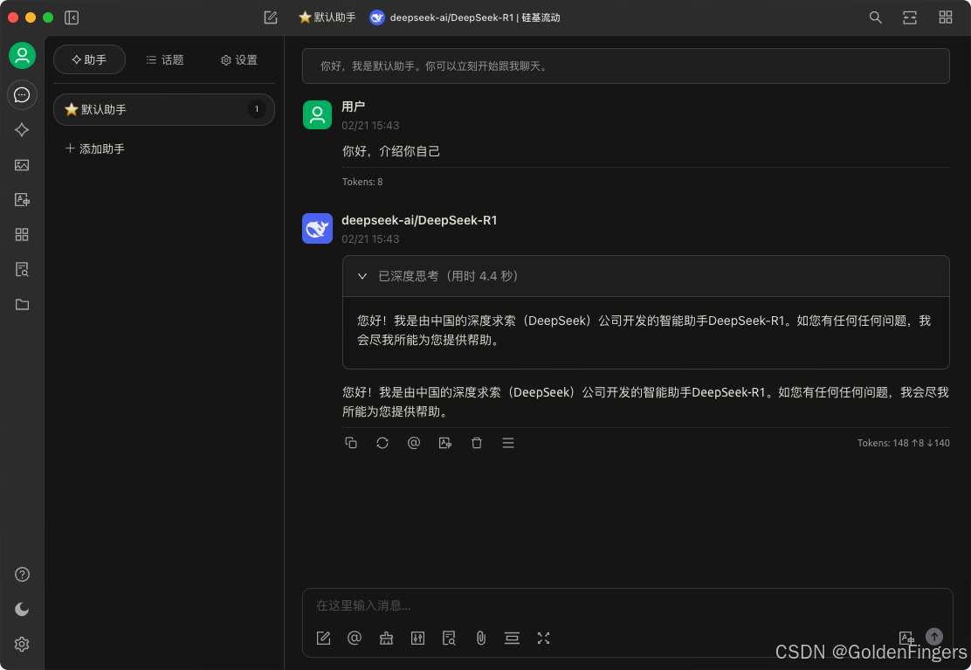Switch to the 设置 tab
The height and width of the screenshot is (670, 971).
(239, 59)
